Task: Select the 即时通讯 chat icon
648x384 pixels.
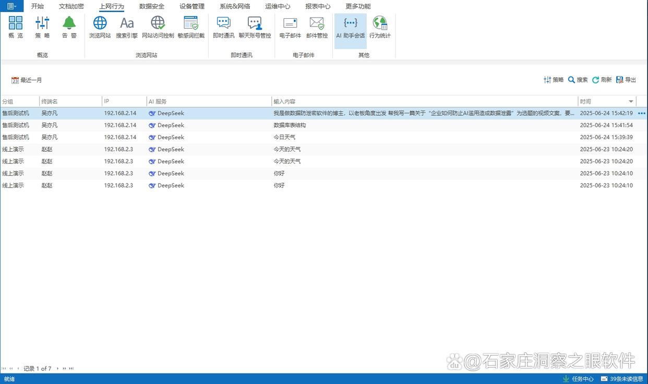Action: [x=223, y=27]
